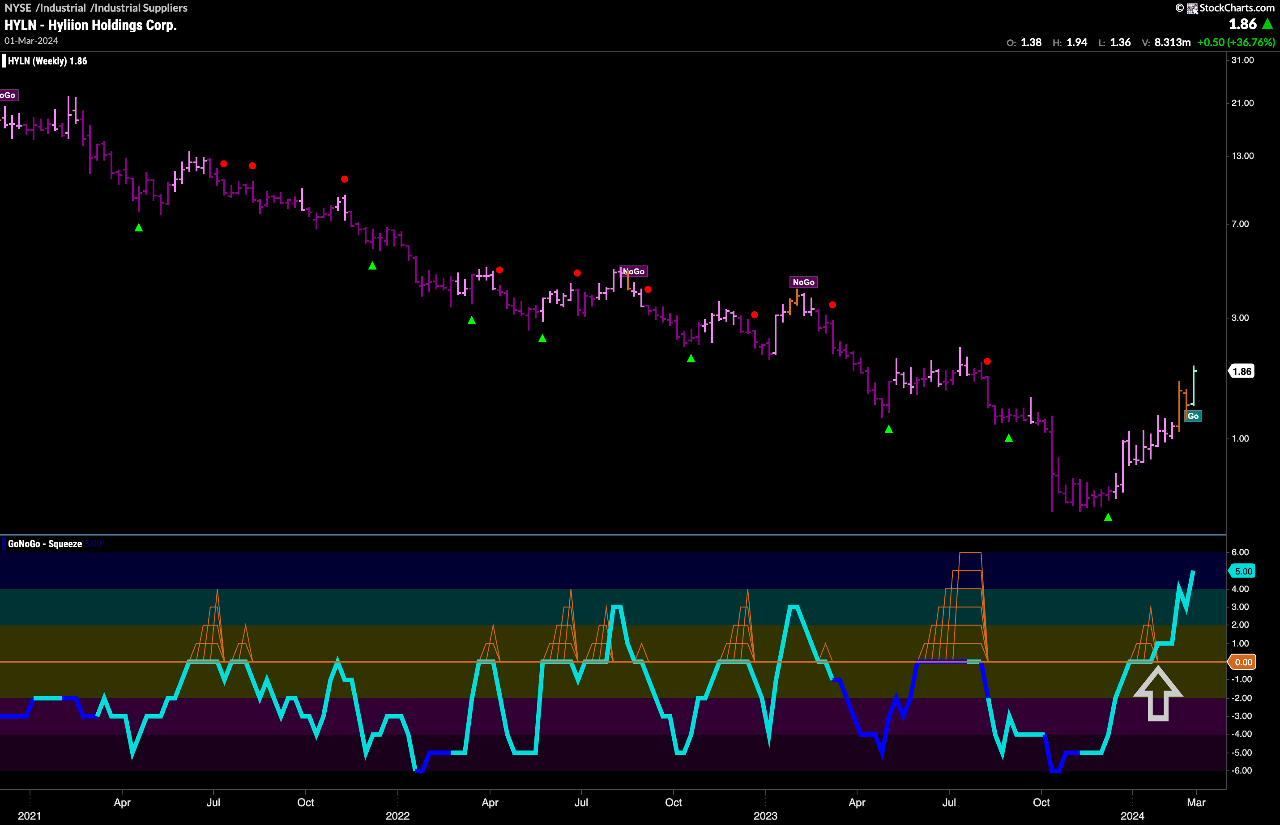The height and width of the screenshot is (825, 1280).
Task: Click the small 5.00 value beside GoNoGo - Squeeze
Action: 93,544
